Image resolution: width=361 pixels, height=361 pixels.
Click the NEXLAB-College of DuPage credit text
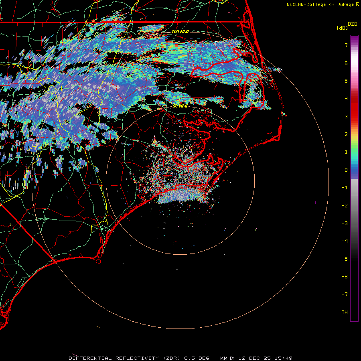(x=320, y=4)
